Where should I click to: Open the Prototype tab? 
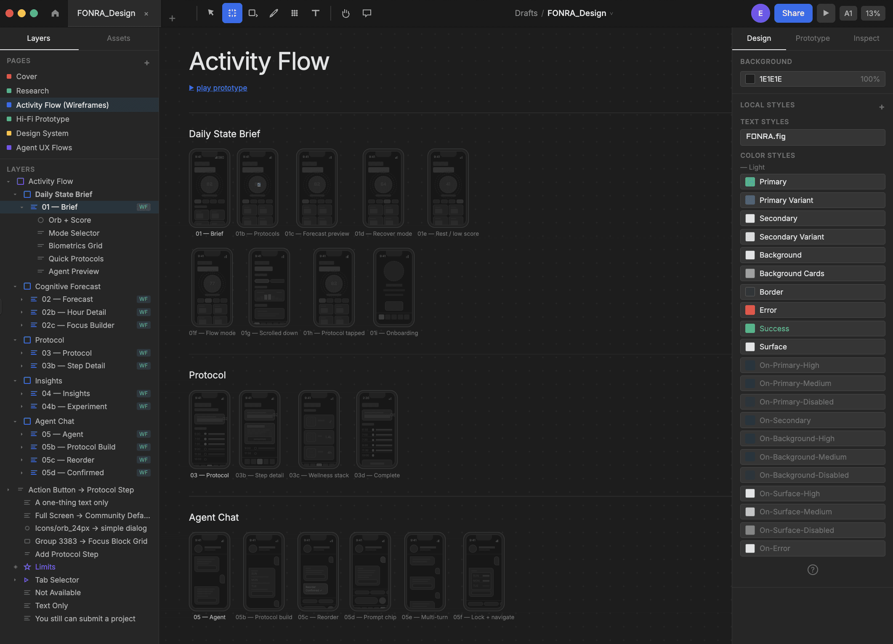(x=812, y=38)
